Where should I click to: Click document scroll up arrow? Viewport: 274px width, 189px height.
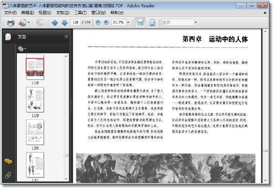point(265,31)
